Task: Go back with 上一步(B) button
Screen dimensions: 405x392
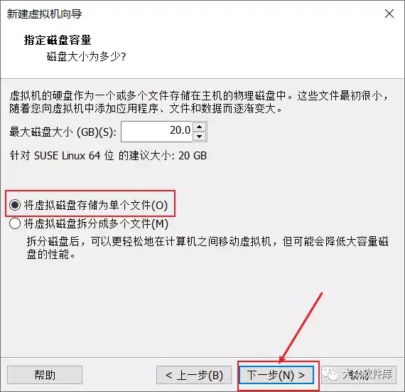Action: pyautogui.click(x=194, y=375)
